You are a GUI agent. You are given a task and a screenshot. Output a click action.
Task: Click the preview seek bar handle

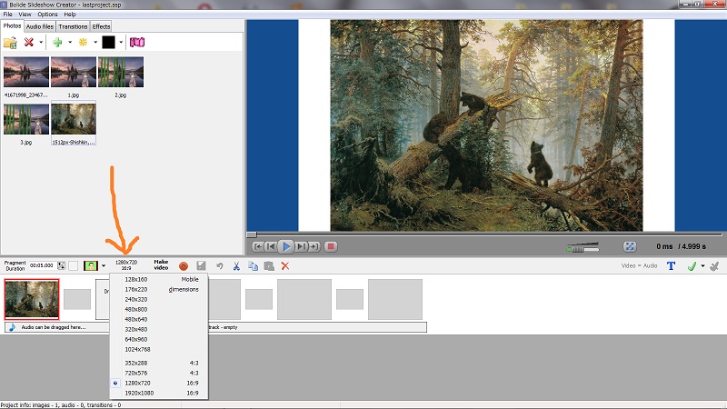(252, 234)
